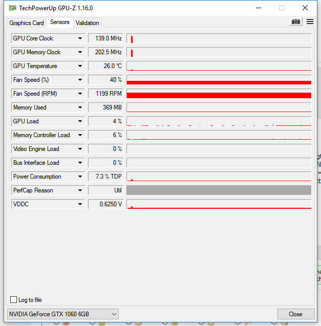This screenshot has width=321, height=326.
Task: Expand the Power Consumption dropdown
Action: click(80, 177)
